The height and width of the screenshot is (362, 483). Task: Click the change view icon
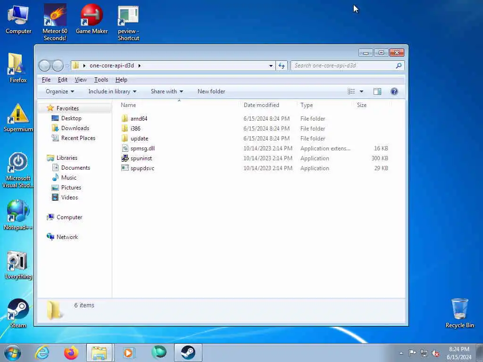pos(351,91)
